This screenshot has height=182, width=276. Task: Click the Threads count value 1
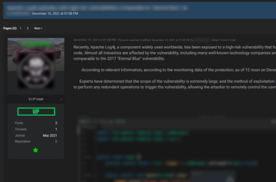56,129
